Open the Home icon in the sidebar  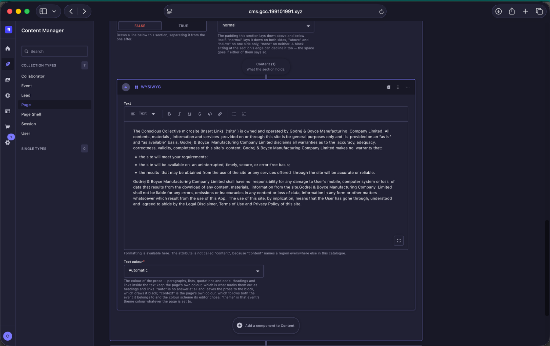coord(8,49)
